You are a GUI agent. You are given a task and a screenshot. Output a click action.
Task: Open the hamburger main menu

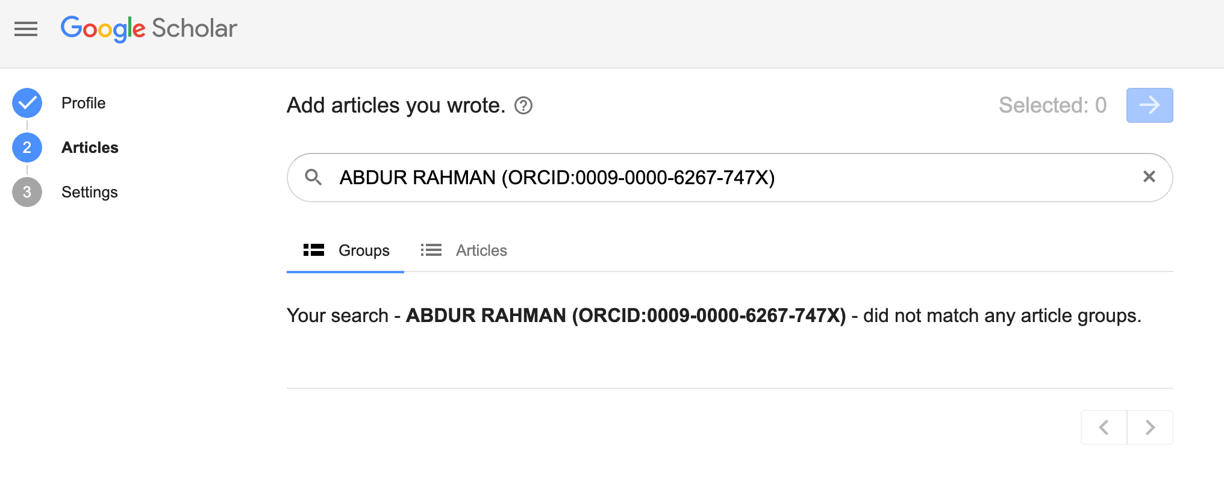click(x=26, y=29)
